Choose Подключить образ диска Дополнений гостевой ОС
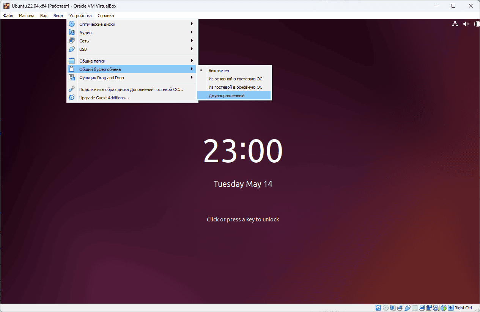The height and width of the screenshot is (312, 480). click(132, 89)
